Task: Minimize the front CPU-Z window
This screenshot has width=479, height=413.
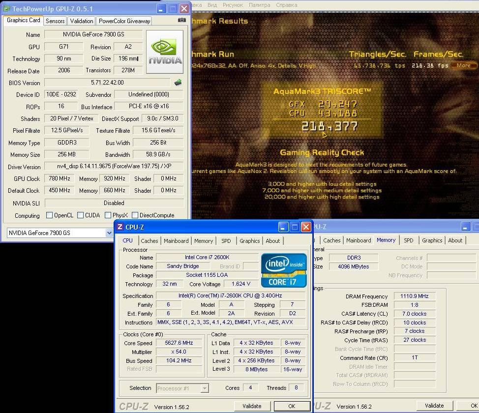Action: (283, 227)
